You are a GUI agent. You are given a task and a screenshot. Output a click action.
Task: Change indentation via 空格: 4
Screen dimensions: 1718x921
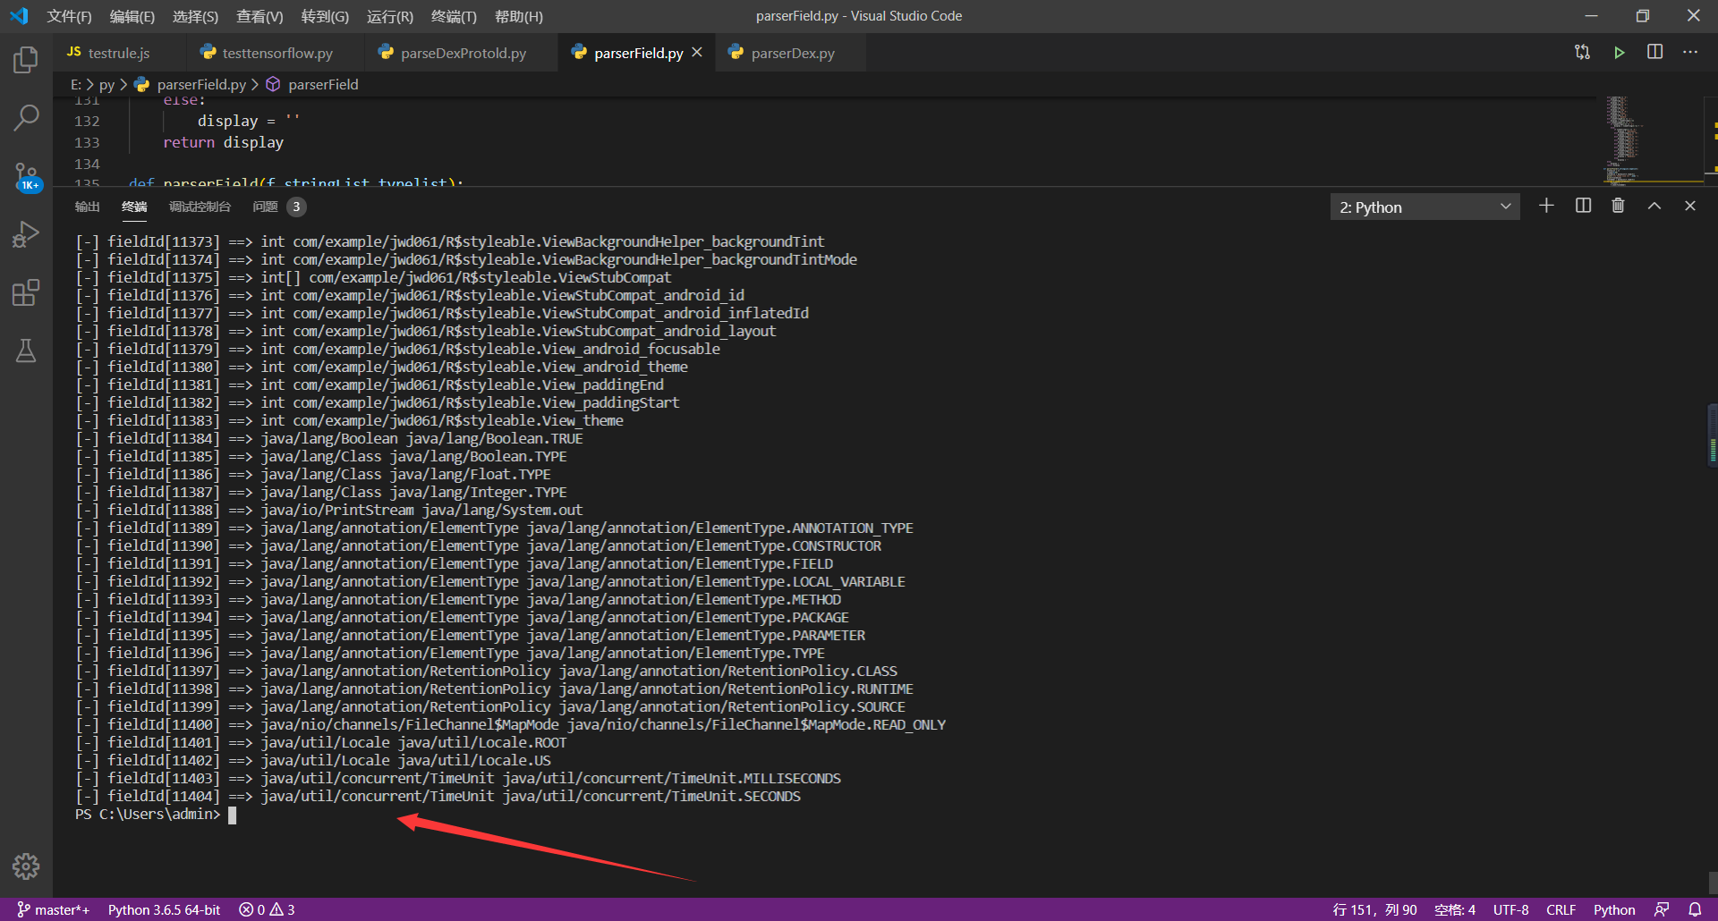[1455, 909]
